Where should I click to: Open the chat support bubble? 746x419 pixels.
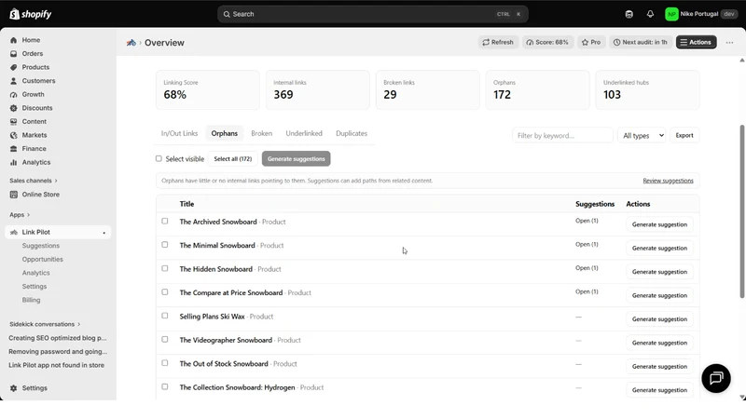[716, 378]
